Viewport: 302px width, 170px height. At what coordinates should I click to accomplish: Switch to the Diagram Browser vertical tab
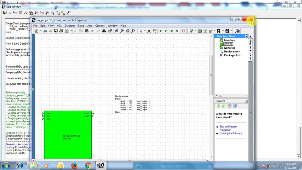[x=250, y=50]
